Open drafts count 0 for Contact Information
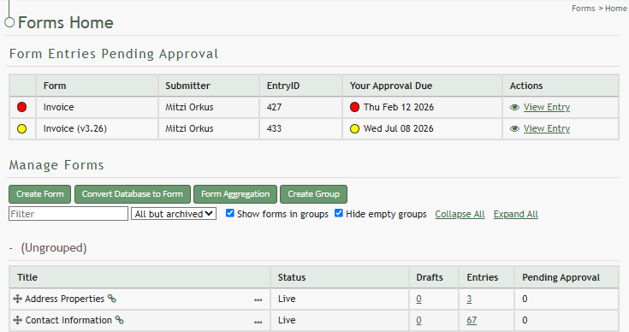The image size is (629, 332). pos(418,320)
